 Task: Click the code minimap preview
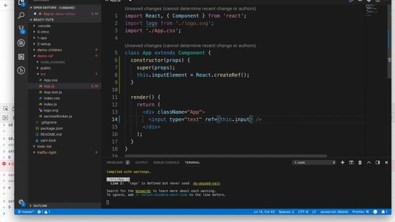(x=373, y=10)
